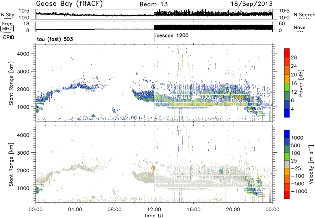Click the 12:00 tick on time axis
Image resolution: width=315 pixels, height=218 pixels.
154,209
